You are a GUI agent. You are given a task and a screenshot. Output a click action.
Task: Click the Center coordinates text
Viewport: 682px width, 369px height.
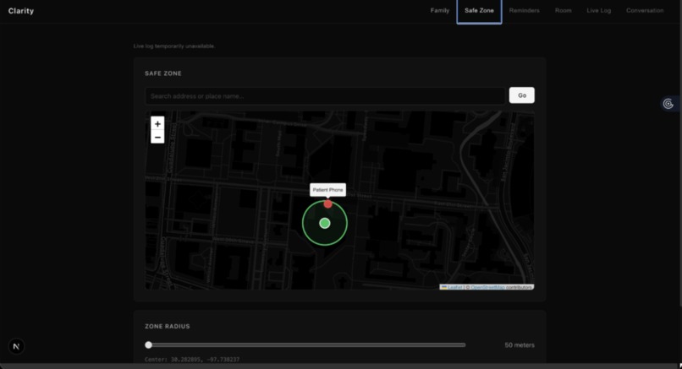[192, 360]
